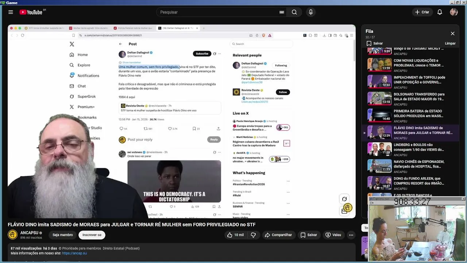The width and height of the screenshot is (467, 263).
Task: Start voice search with the microphone
Action: 311,12
